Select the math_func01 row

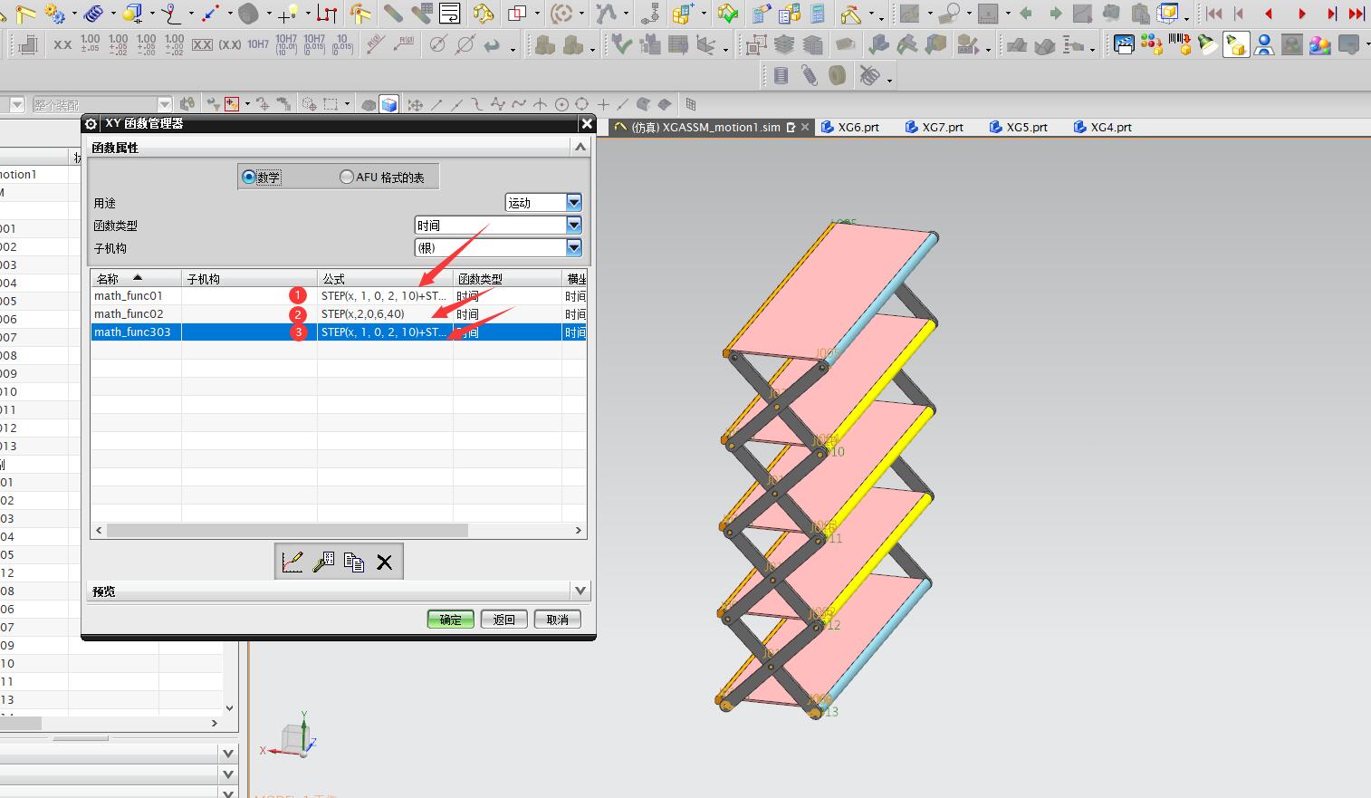(339, 295)
